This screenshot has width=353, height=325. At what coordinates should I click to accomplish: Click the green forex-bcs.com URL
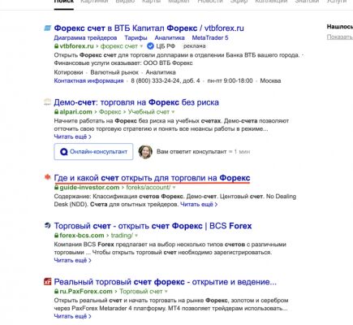click(x=82, y=236)
